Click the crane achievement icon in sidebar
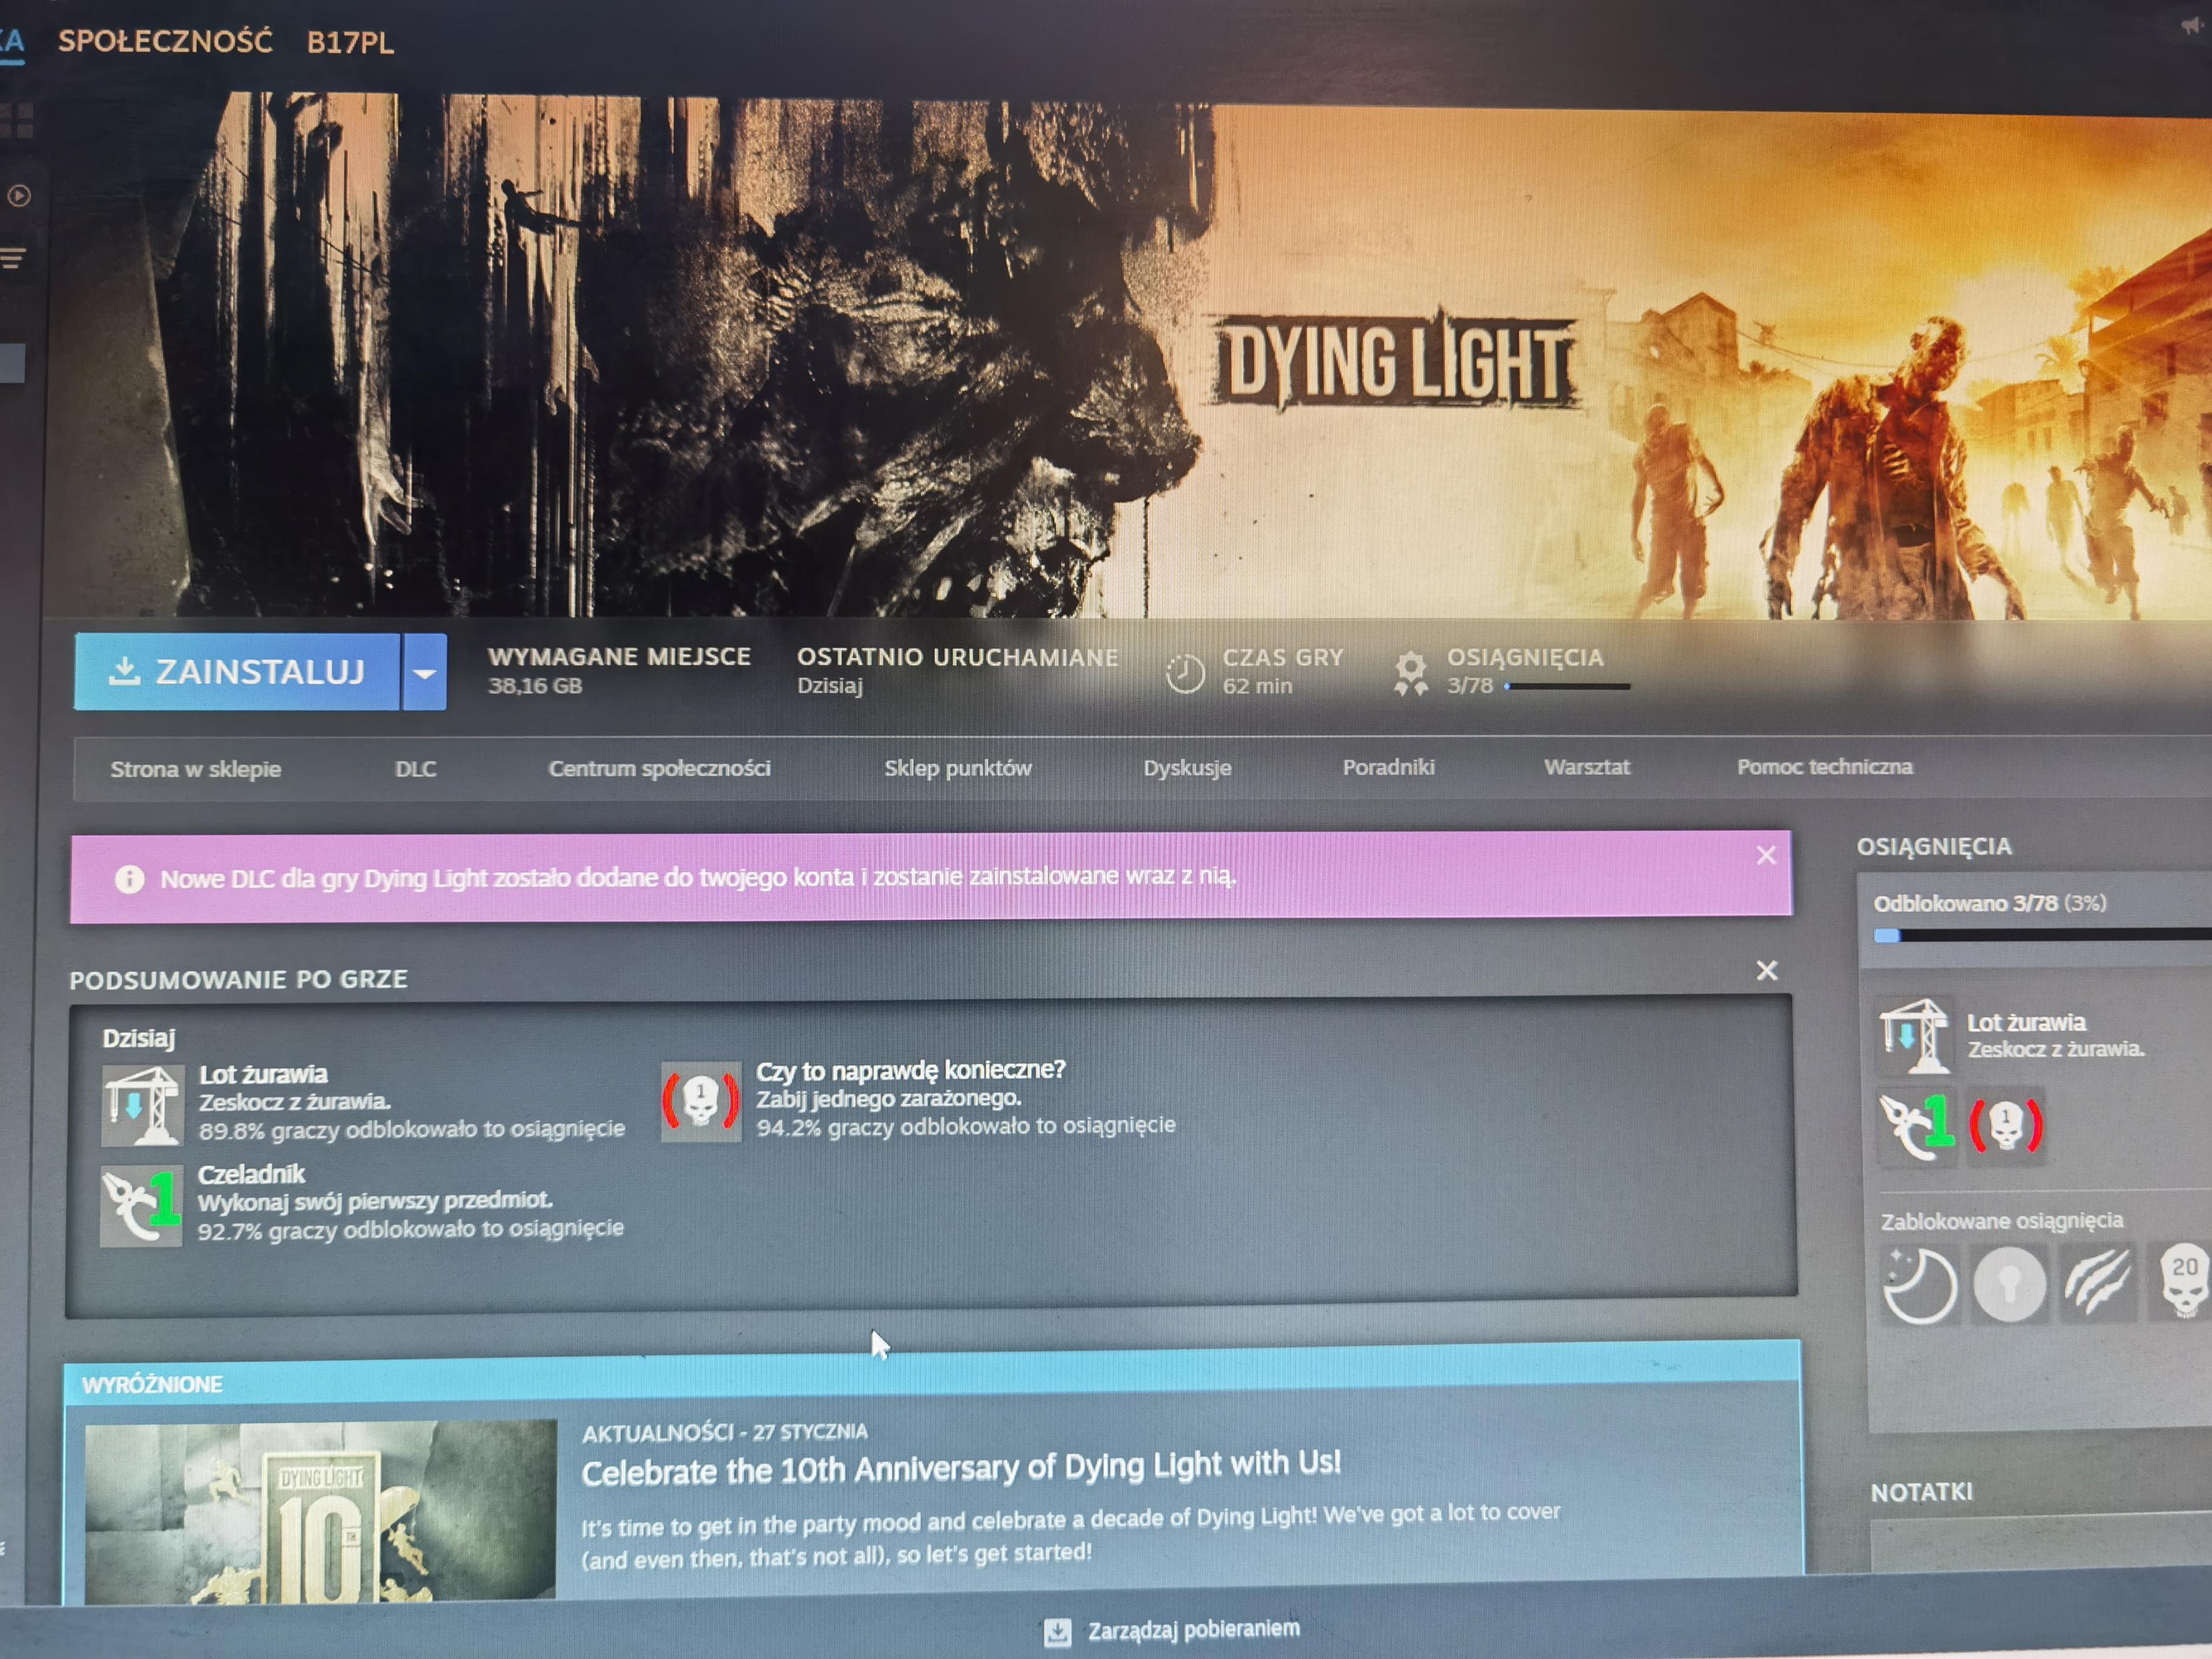The height and width of the screenshot is (1659, 2212). (x=1914, y=1035)
